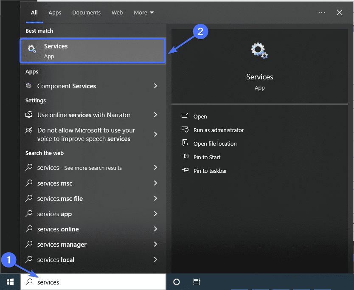354x290 pixels.
Task: Click magnifier icon beside 'services manager'
Action: click(x=29, y=244)
